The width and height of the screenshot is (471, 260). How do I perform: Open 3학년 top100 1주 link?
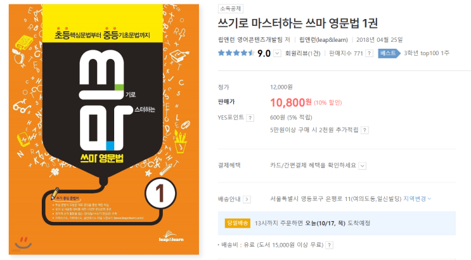coord(427,53)
